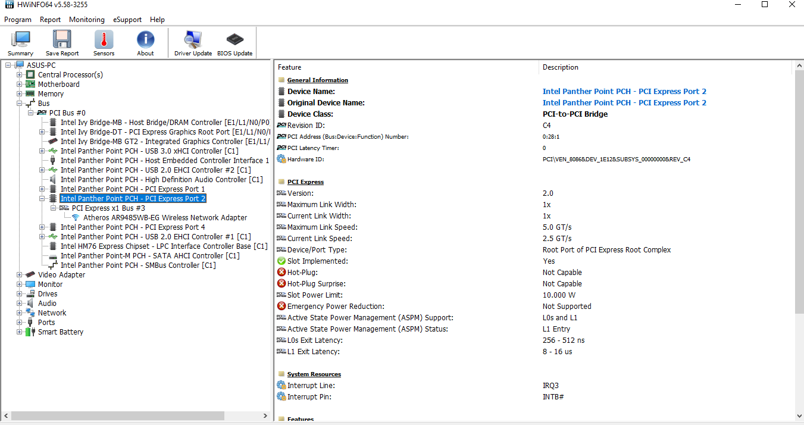This screenshot has height=425, width=804.
Task: Click the Monitor node icon
Action: coord(30,284)
